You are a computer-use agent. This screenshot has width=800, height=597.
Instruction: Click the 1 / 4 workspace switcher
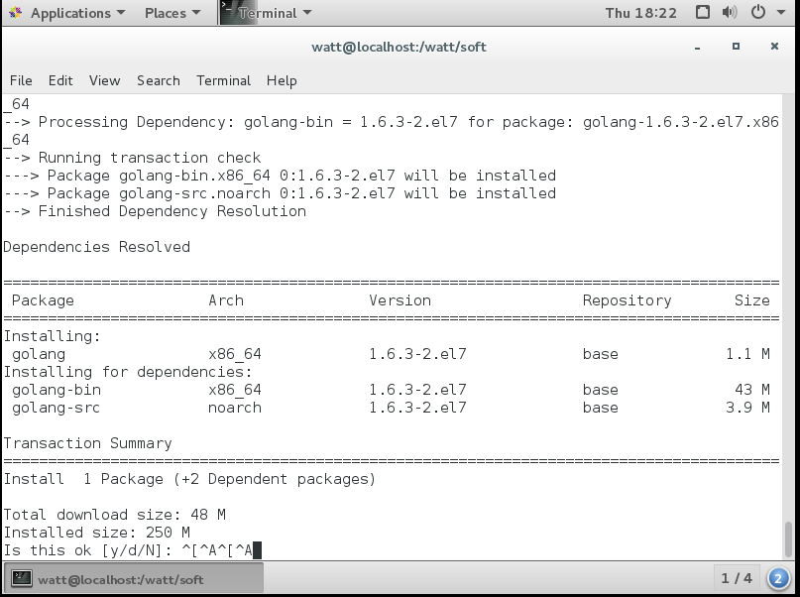[737, 578]
